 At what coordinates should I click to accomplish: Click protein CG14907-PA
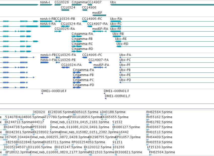[x=99, y=60]
